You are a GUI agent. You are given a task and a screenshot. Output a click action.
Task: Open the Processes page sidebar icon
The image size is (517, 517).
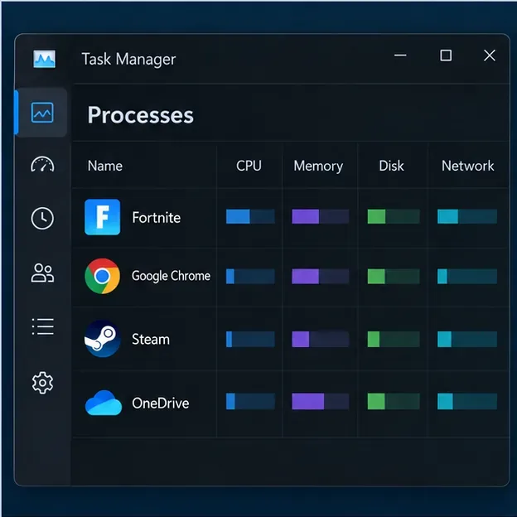[42, 113]
